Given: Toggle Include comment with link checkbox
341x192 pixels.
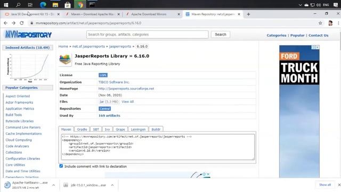Looking at the screenshot, I should click(61, 166).
